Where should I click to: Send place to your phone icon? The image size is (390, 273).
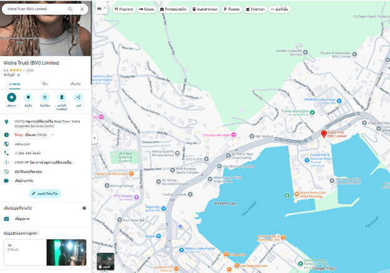pyautogui.click(x=62, y=97)
